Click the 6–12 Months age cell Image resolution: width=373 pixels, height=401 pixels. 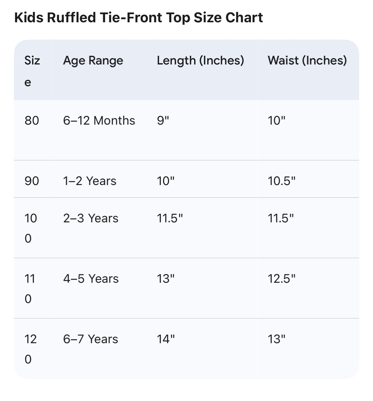[99, 121]
